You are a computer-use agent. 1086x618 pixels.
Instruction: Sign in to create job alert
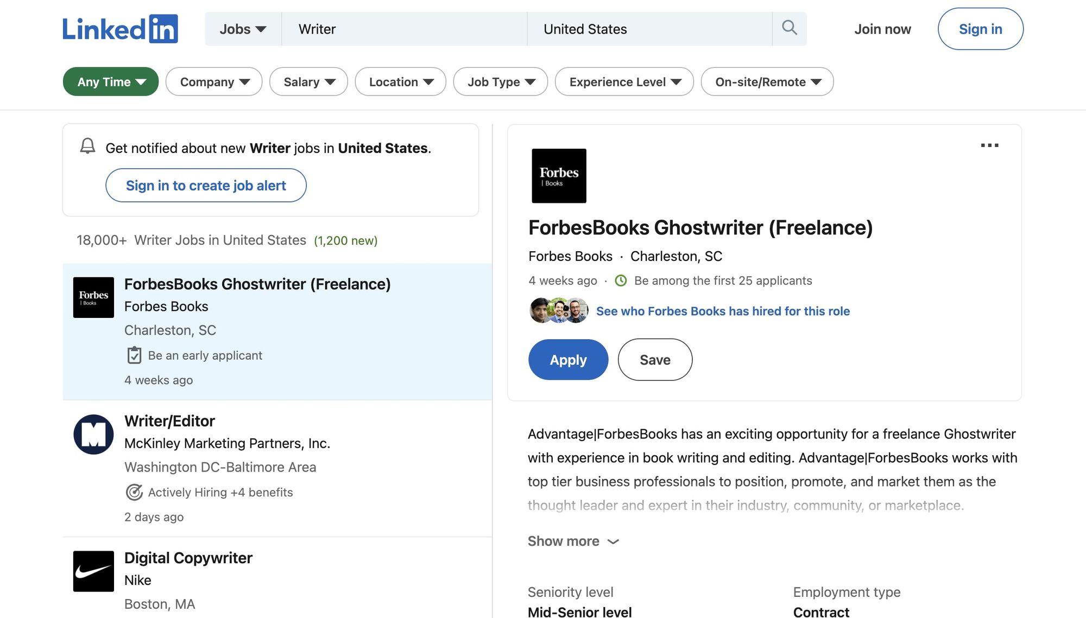(x=206, y=185)
